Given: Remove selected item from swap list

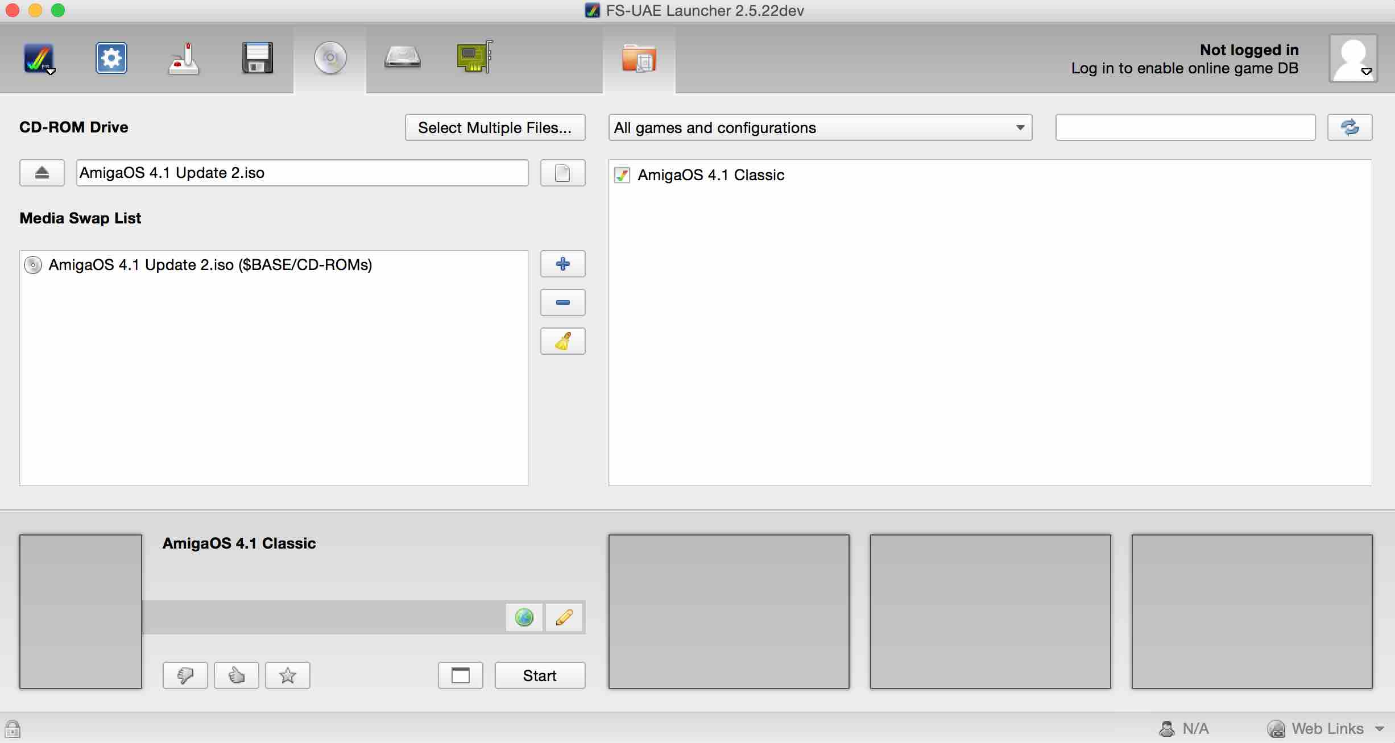Looking at the screenshot, I should point(562,302).
